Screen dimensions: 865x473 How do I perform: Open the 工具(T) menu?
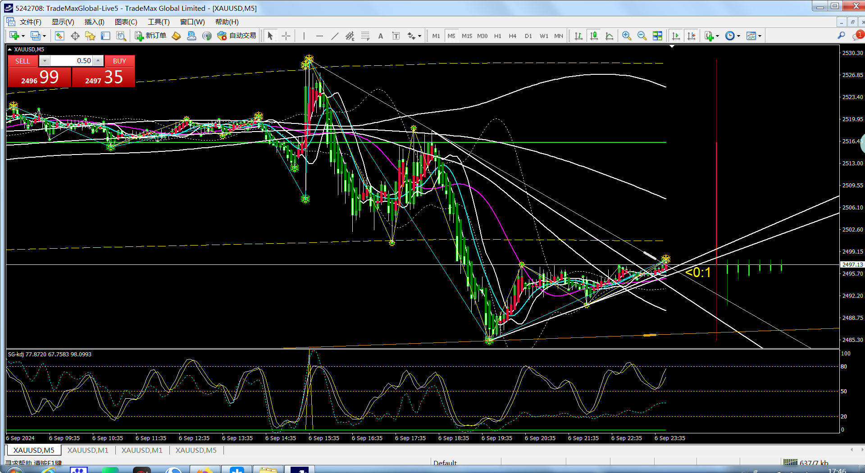point(159,22)
